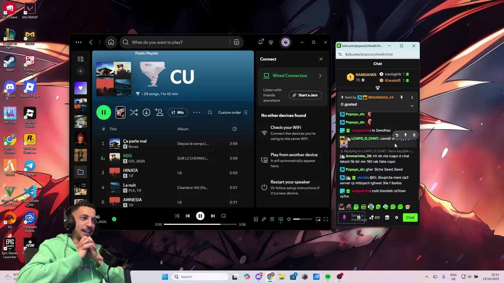
Task: Open Now Playing view in Spotify
Action: click(x=256, y=219)
